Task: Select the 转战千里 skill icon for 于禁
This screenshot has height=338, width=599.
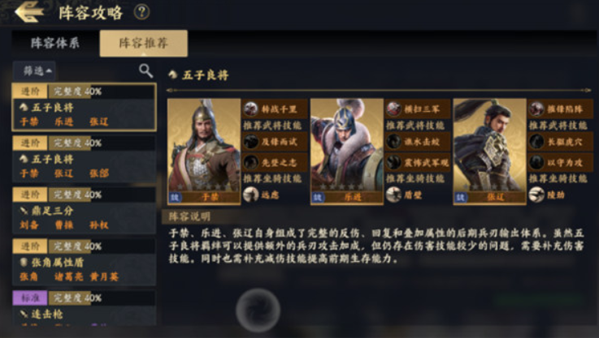Action: click(x=251, y=109)
